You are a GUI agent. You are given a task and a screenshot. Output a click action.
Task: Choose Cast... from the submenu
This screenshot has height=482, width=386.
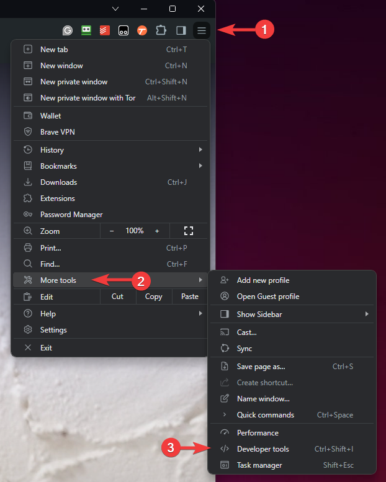coord(292,332)
